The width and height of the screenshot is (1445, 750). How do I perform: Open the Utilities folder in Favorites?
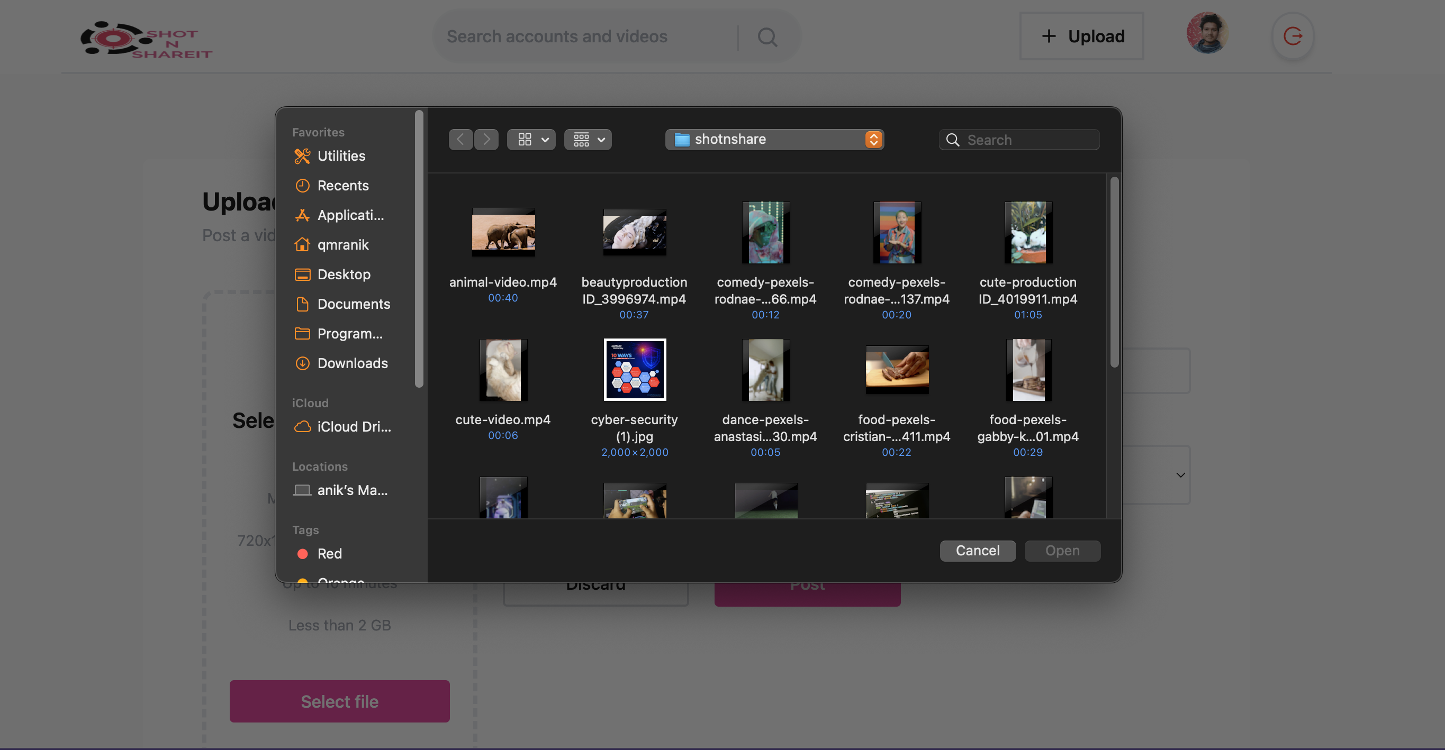point(340,156)
